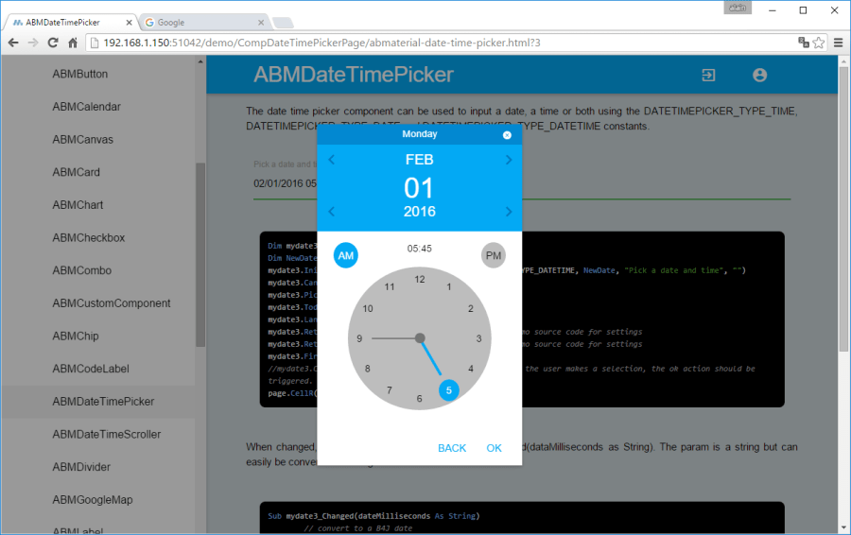851x535 pixels.
Task: Click the logout icon in header
Action: (x=708, y=75)
